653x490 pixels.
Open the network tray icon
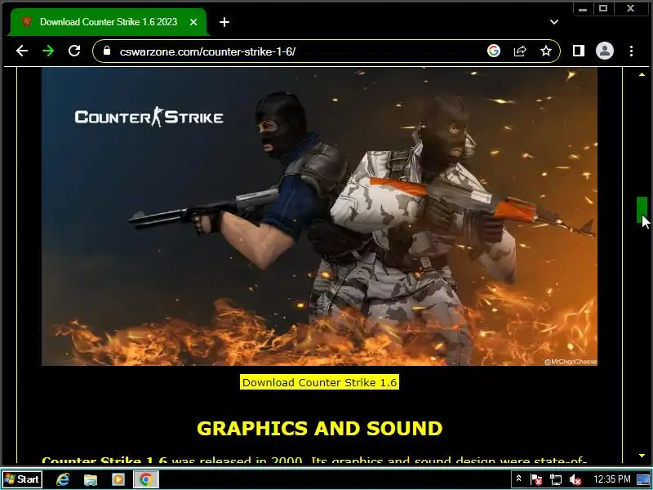556,480
